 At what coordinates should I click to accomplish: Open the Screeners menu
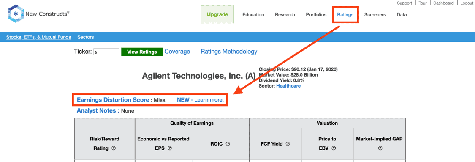(x=375, y=14)
